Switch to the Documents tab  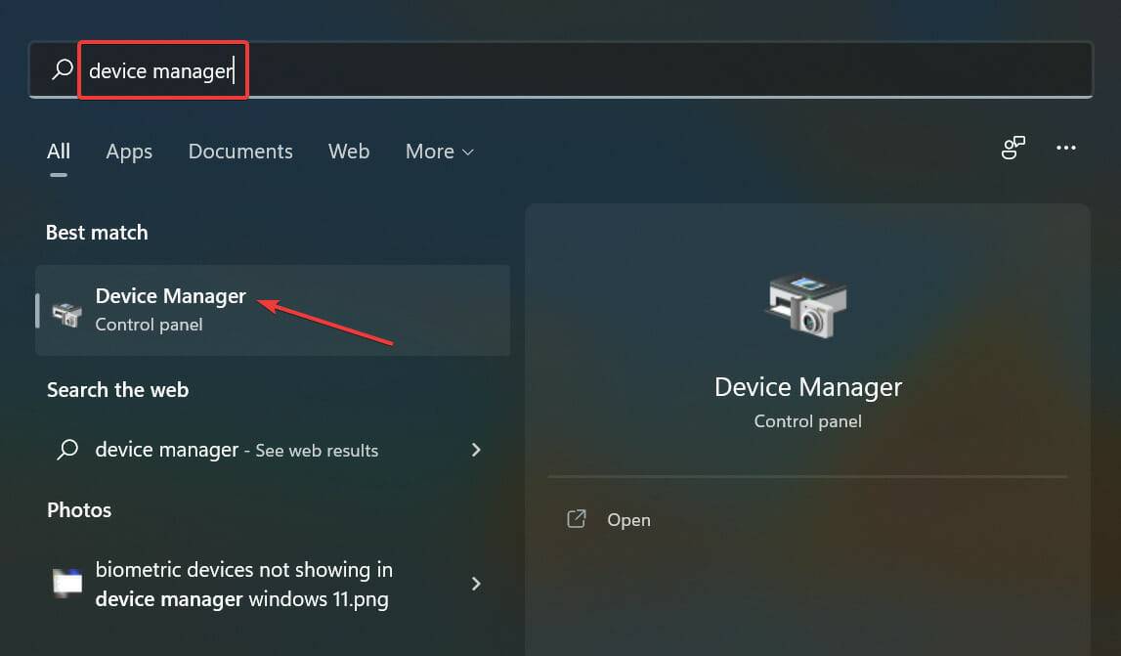[239, 152]
